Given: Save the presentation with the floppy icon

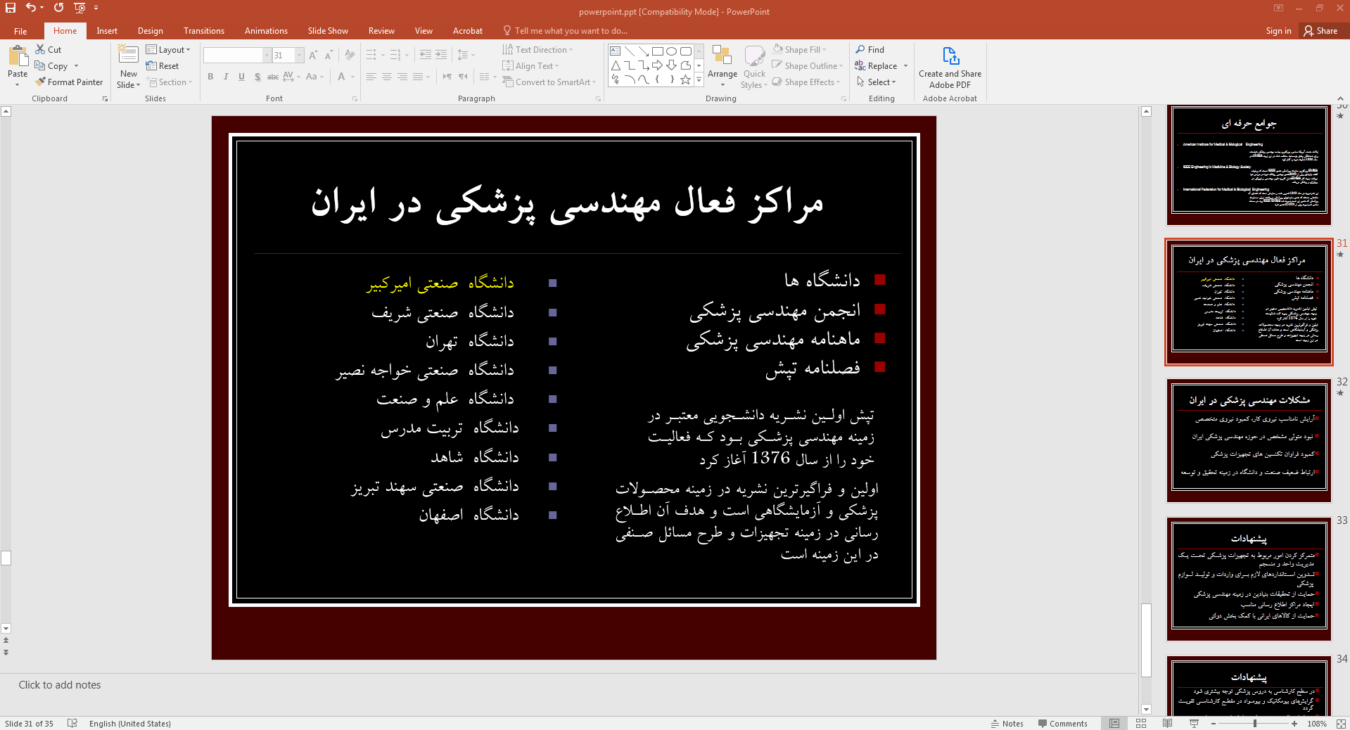Looking at the screenshot, I should 10,8.
